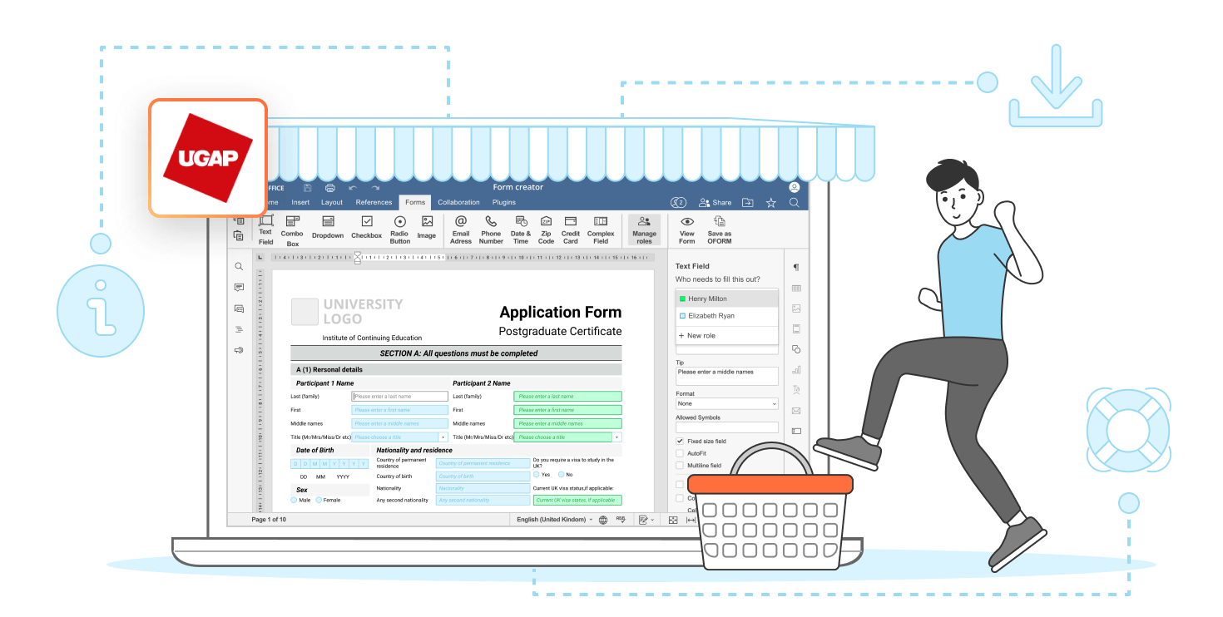Open feedback megaphone icon in left sidebar
The image size is (1223, 617).
239,350
